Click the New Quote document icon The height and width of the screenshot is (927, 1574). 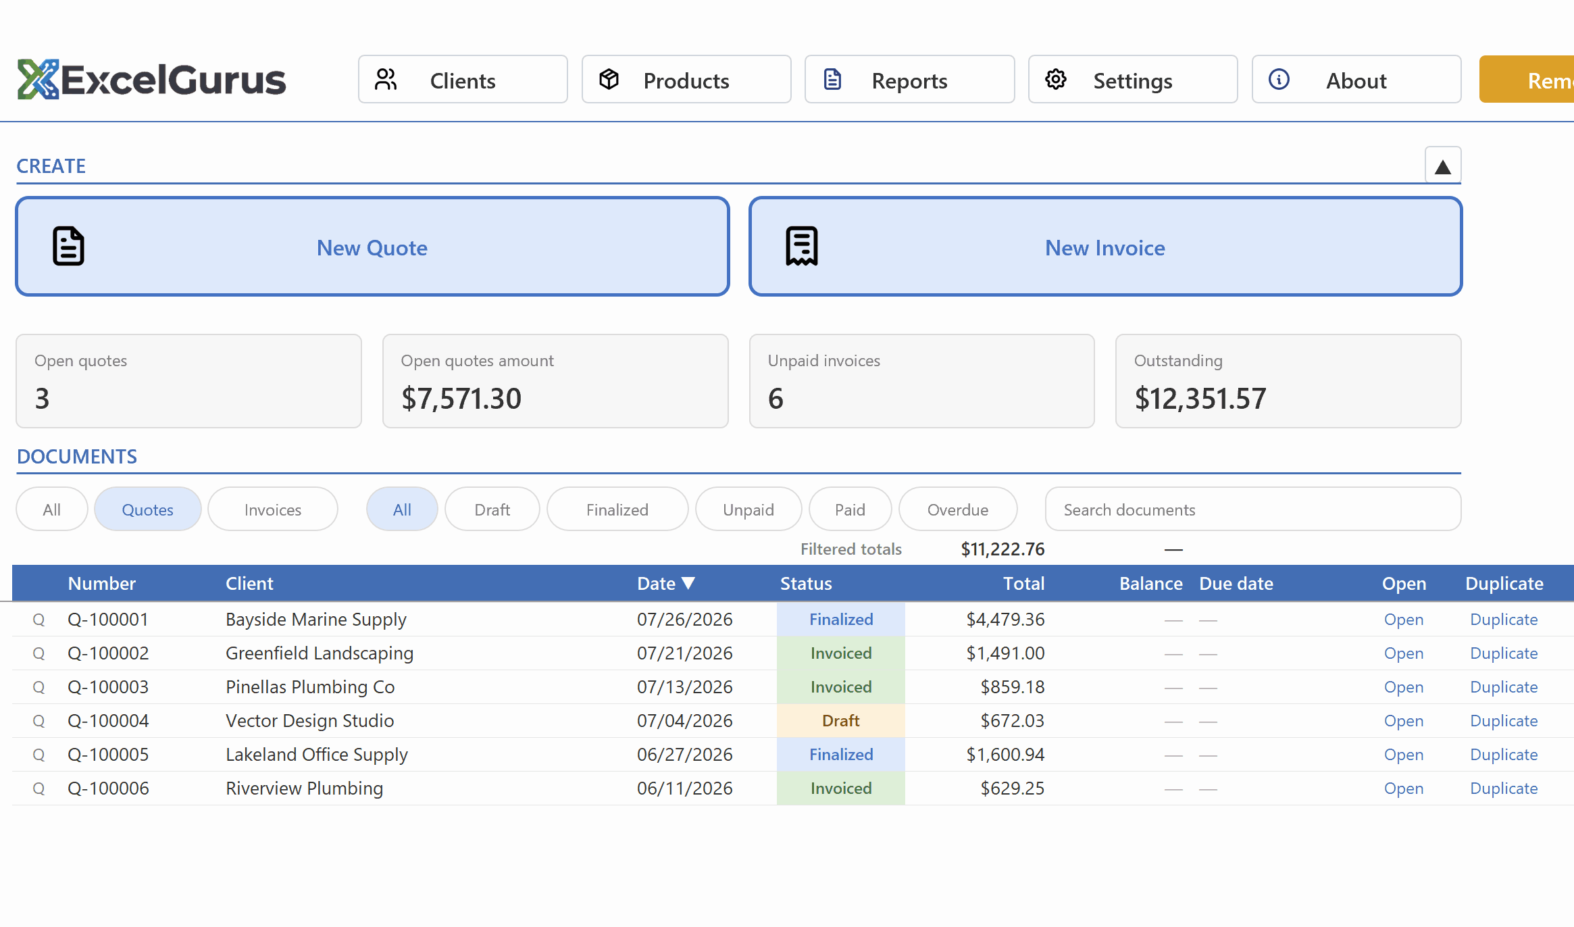(68, 247)
